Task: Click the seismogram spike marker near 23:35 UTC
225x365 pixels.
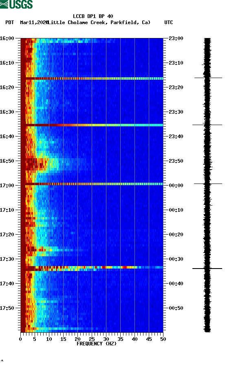Action: [x=207, y=125]
